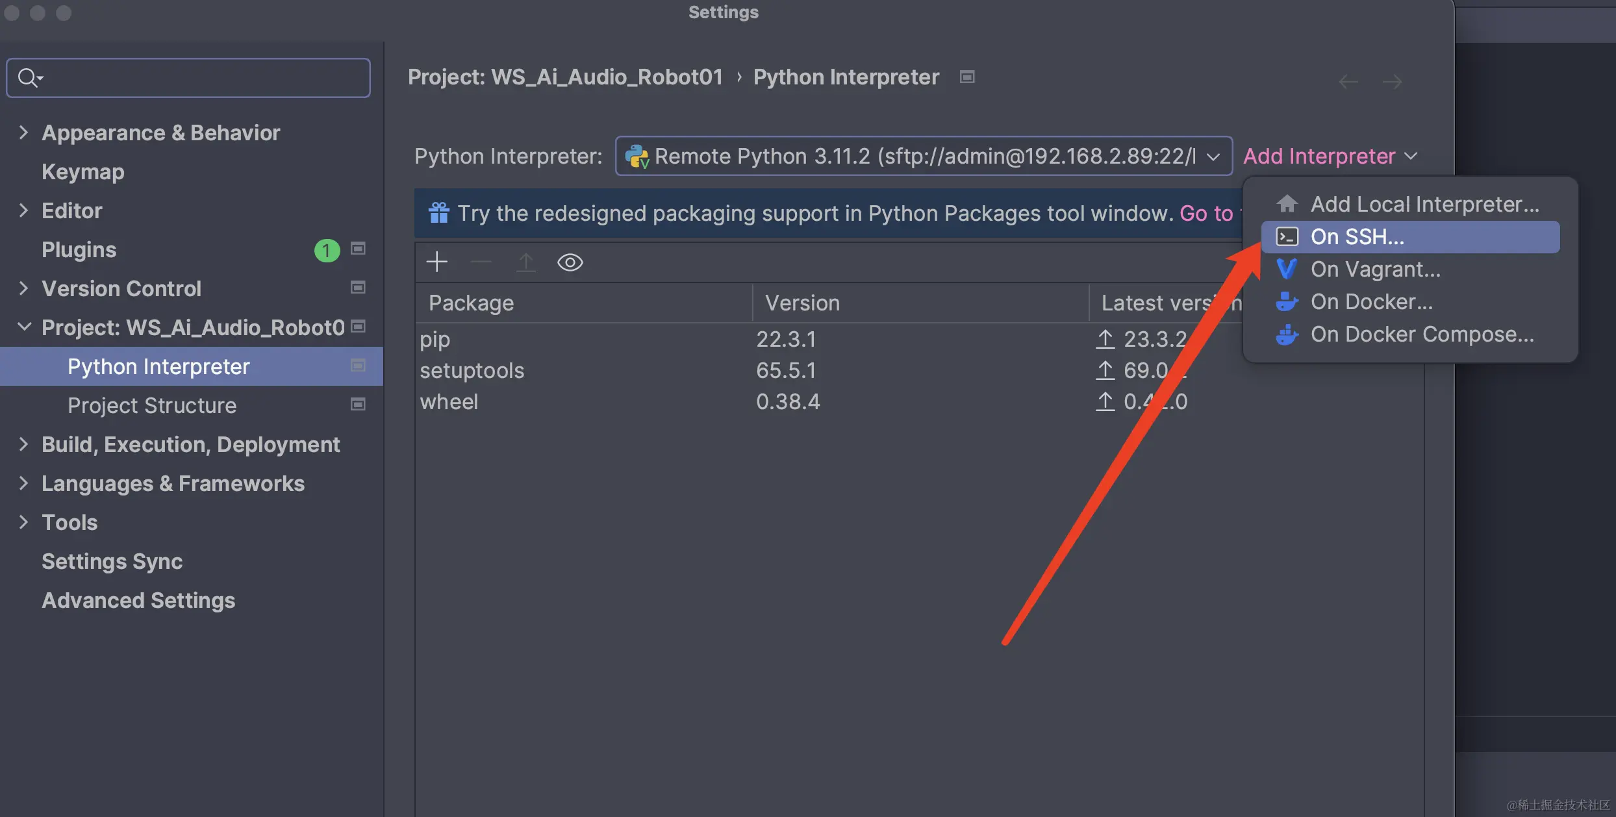Select Project Structure in the sidebar
This screenshot has width=1616, height=817.
pos(152,405)
